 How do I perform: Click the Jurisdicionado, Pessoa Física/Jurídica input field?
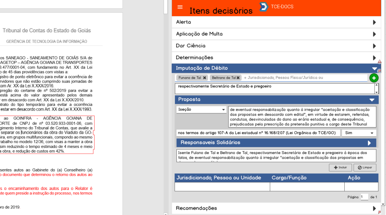(304, 78)
